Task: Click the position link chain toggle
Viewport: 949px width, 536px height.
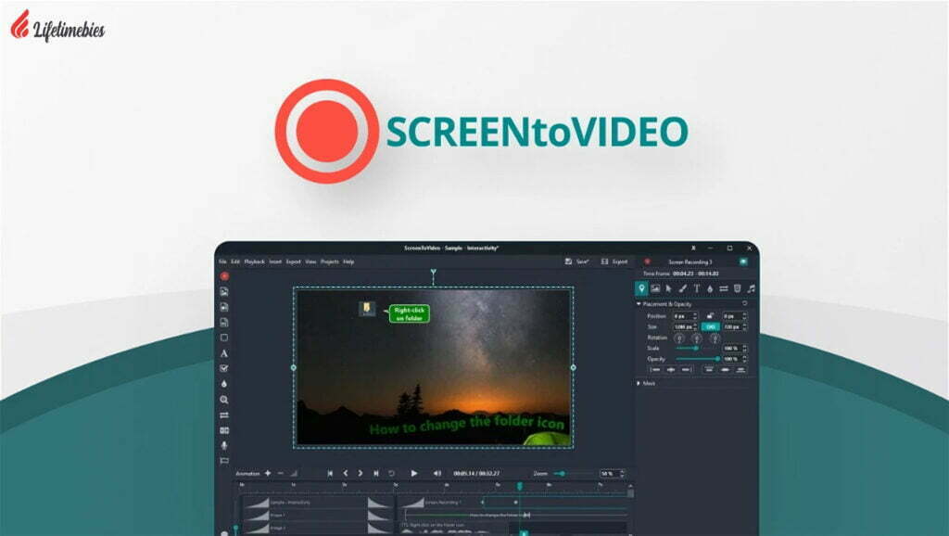Action: pos(712,315)
